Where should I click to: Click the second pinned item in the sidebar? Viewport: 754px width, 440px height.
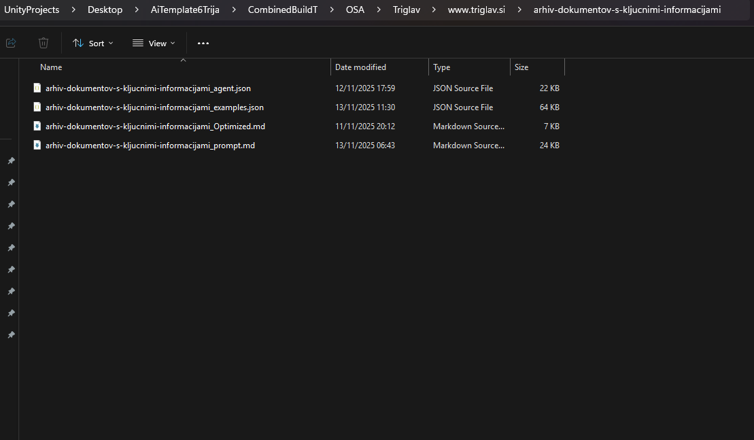(11, 182)
